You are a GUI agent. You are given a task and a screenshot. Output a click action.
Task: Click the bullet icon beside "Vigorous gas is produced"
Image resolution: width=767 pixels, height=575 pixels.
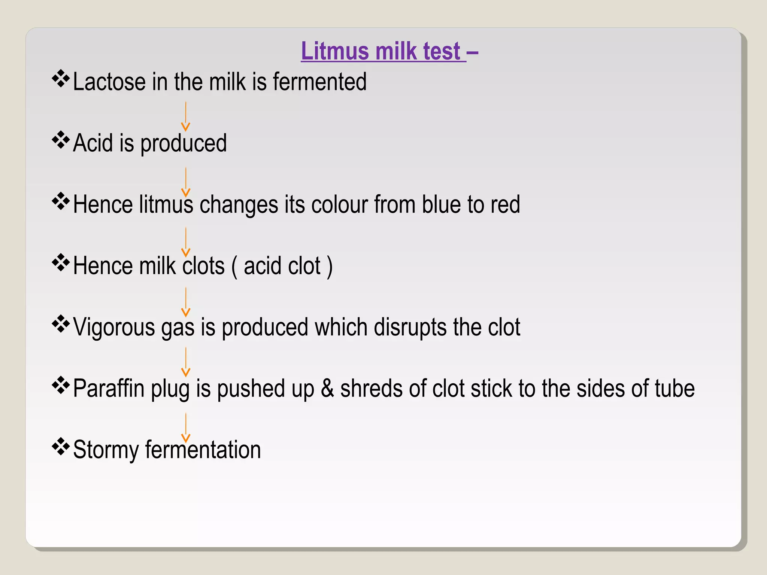61,325
